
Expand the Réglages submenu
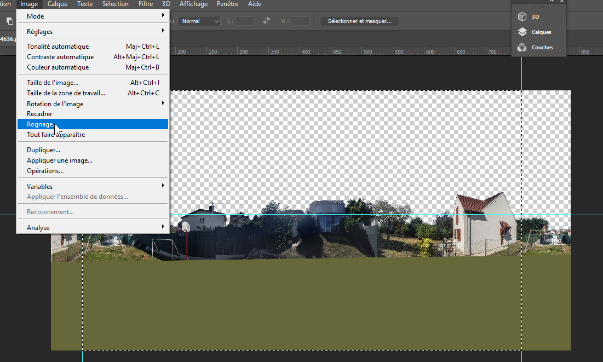coord(93,32)
